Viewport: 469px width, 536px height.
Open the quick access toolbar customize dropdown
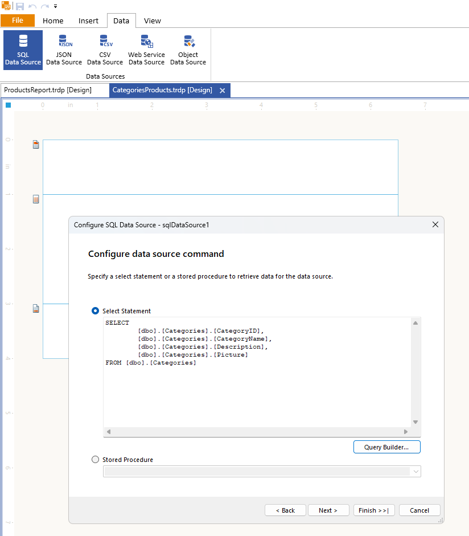(x=55, y=6)
